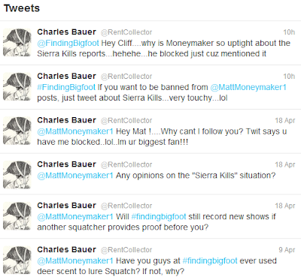This screenshot has height=280, width=301.
Task: Select the Tweets heading at the top
Action: pos(22,8)
